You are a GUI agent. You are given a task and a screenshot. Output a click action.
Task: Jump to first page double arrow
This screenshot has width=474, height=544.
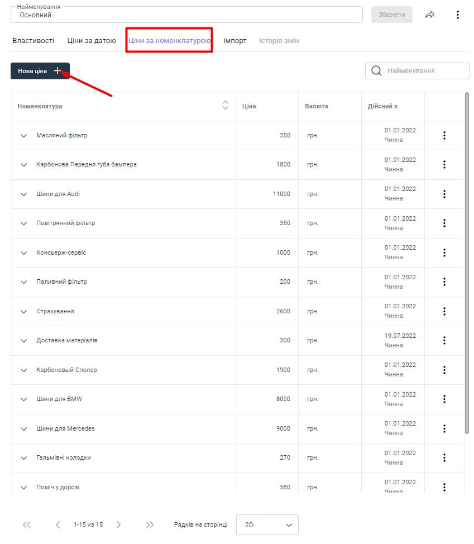(26, 524)
